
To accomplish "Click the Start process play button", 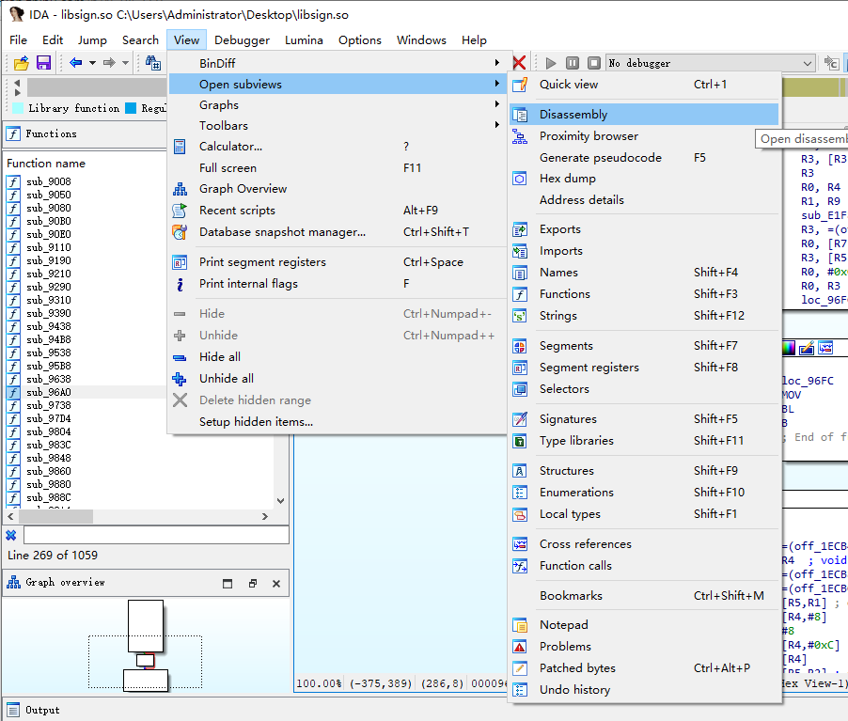I will point(551,63).
